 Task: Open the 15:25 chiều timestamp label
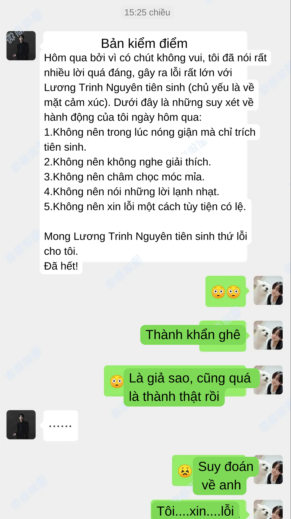point(147,12)
